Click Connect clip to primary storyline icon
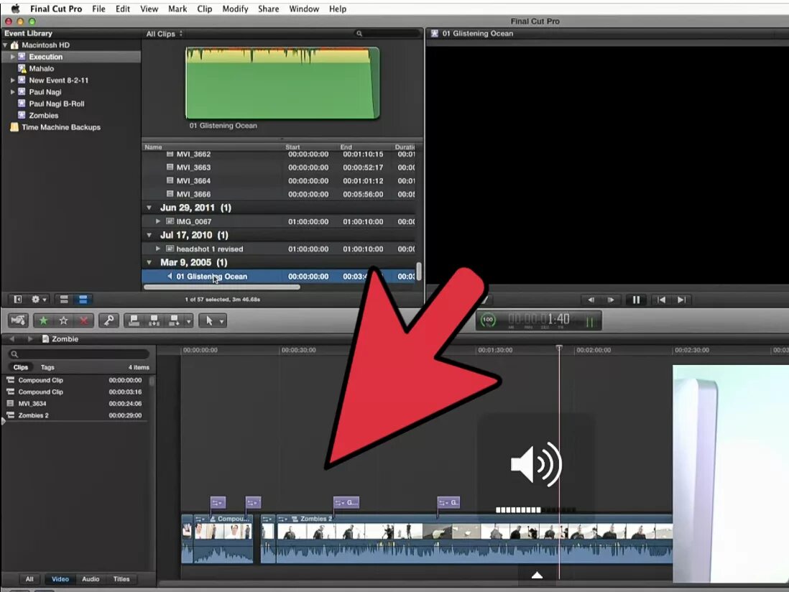This screenshot has height=592, width=789. click(x=134, y=320)
